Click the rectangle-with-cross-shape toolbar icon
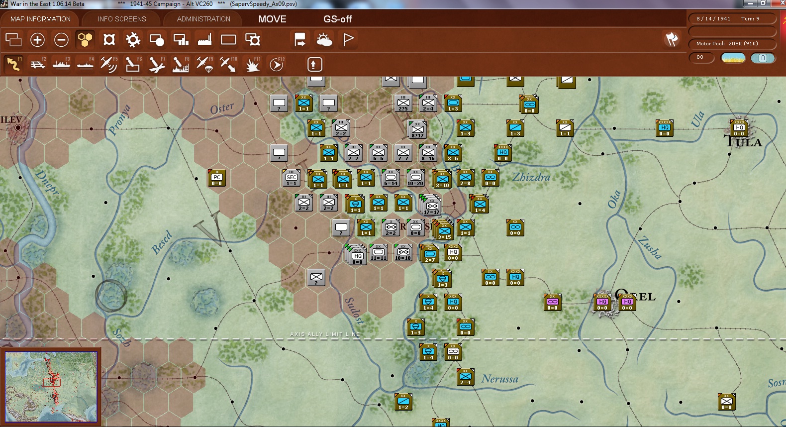Viewport: 786px width, 427px height. point(253,39)
